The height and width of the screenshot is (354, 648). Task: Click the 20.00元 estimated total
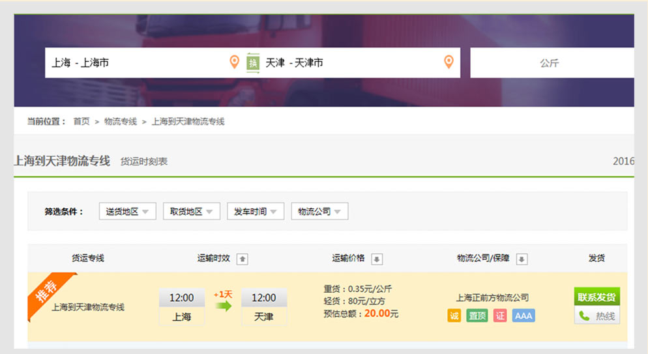(x=381, y=314)
